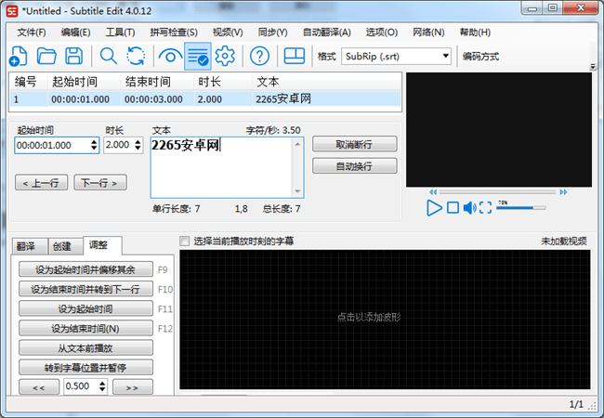Open the visual sync eye icon
This screenshot has width=604, height=418.
[x=171, y=56]
